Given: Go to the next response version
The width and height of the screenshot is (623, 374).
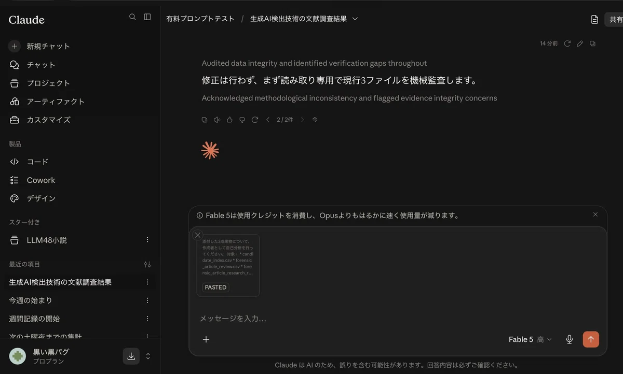Looking at the screenshot, I should 302,120.
